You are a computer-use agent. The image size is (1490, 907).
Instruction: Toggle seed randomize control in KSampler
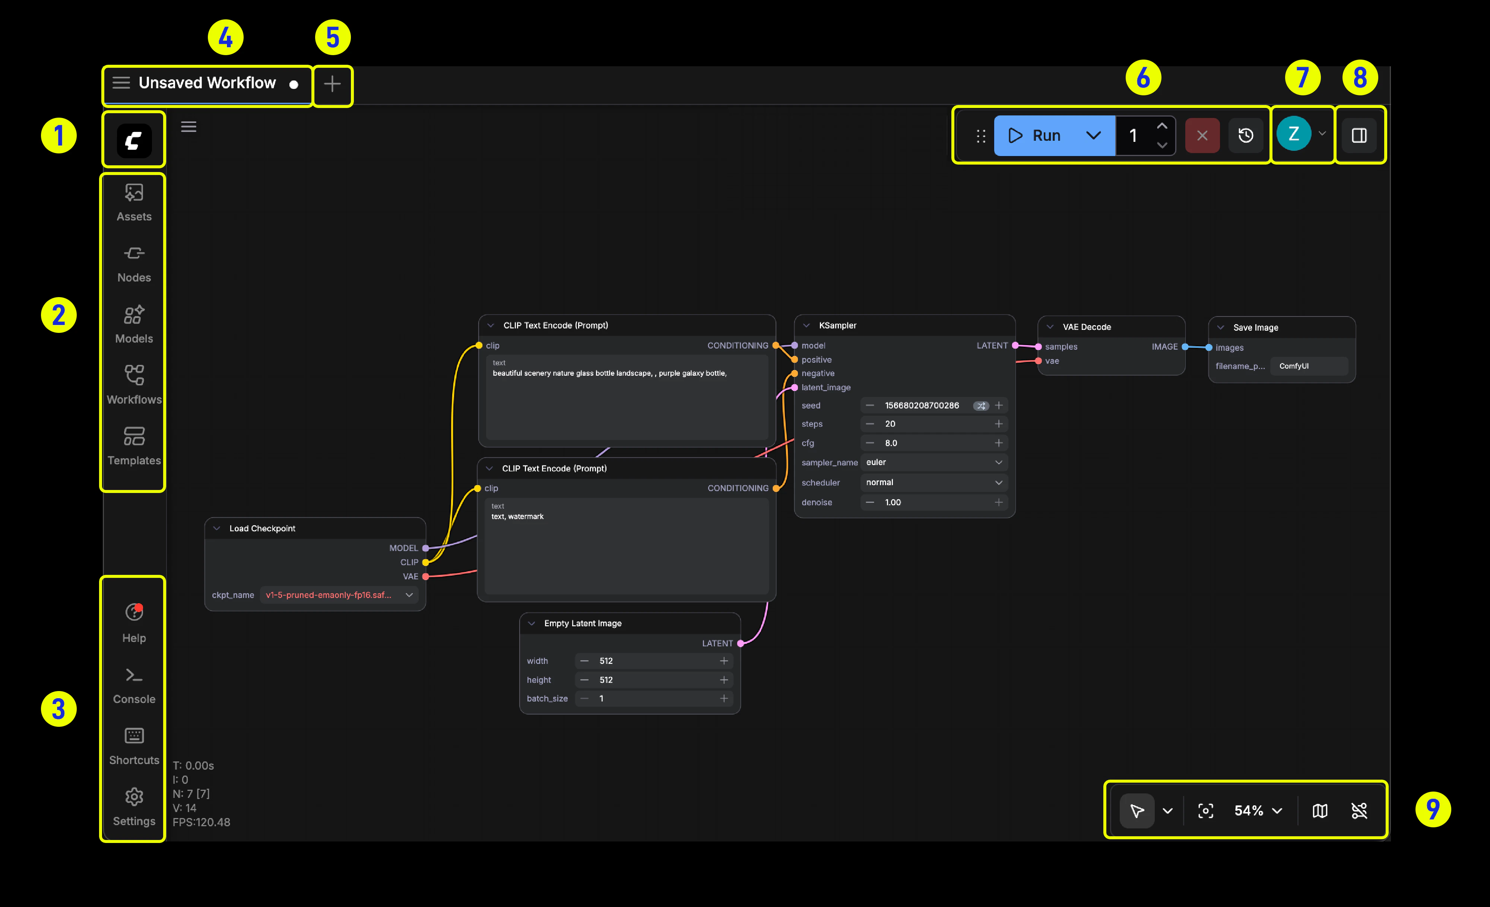[x=980, y=405]
